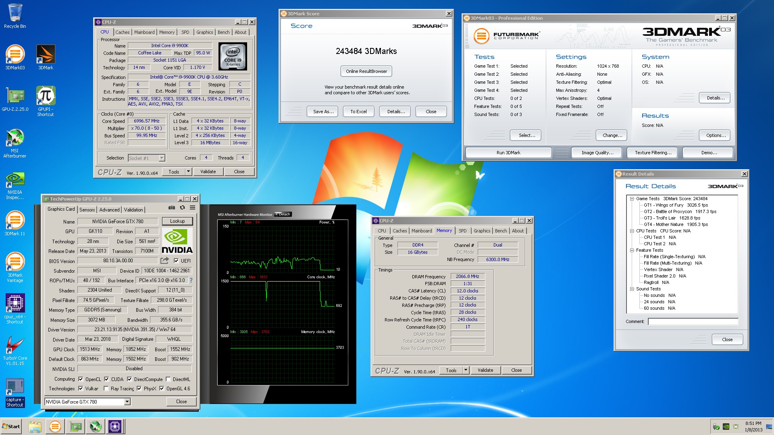Image resolution: width=774 pixels, height=435 pixels.
Task: Click the NVIDIA system tray icon
Action: (726, 427)
